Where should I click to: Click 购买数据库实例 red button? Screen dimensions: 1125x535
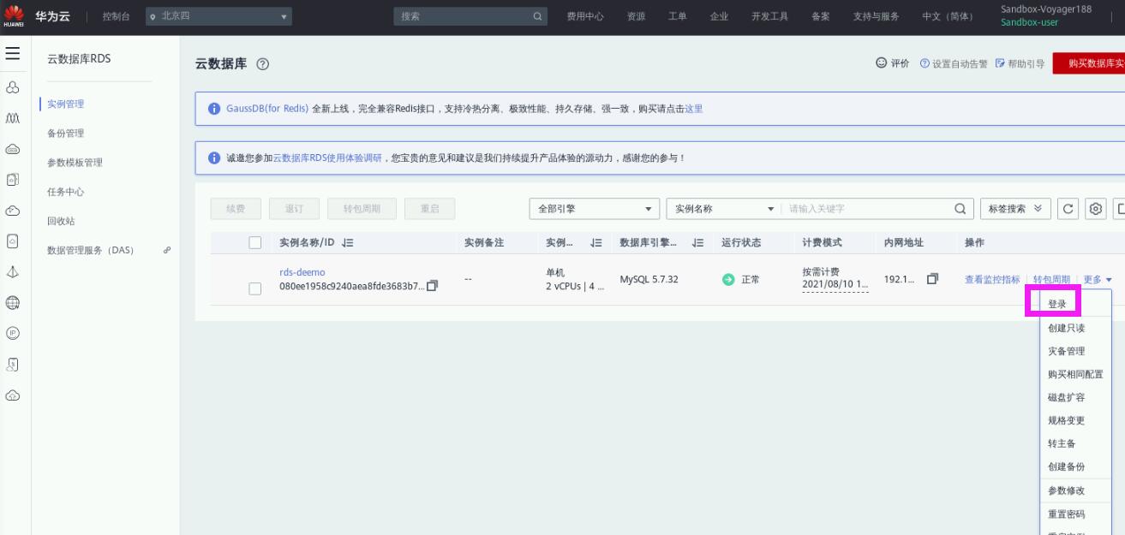pos(1088,63)
